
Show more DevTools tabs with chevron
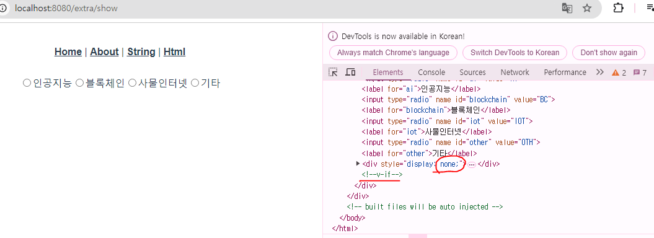point(600,72)
